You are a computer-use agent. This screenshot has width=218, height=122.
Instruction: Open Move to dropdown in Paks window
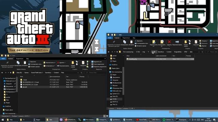click(x=50, y=63)
